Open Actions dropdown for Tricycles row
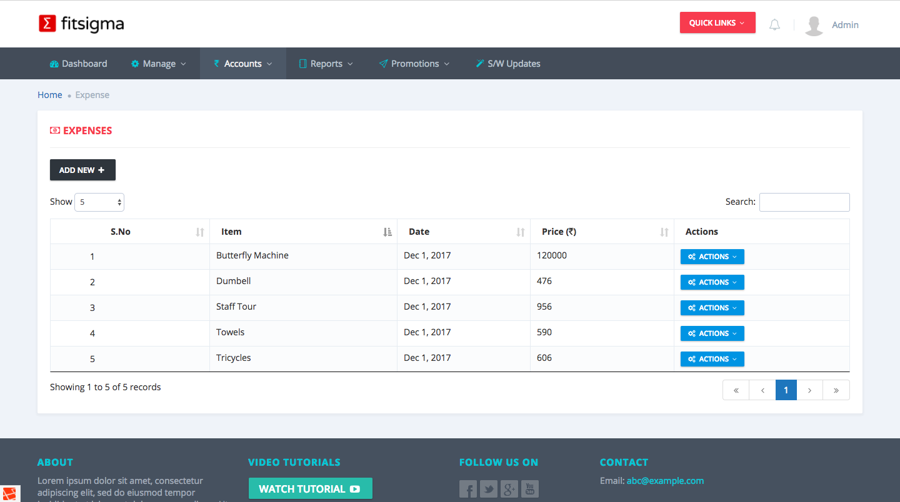 [712, 359]
